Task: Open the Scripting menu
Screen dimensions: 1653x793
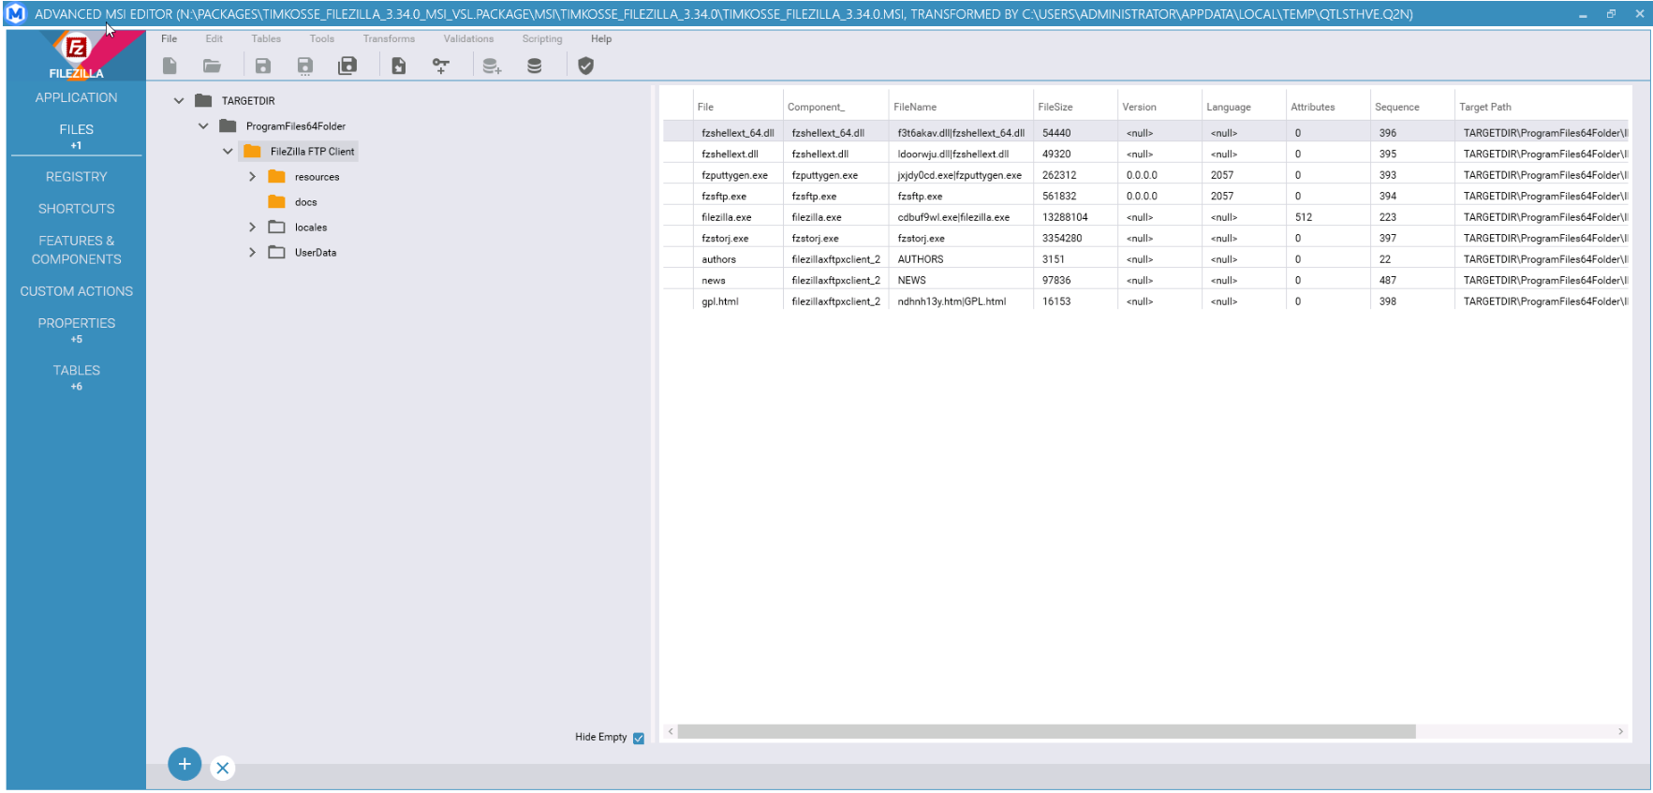Action: [542, 39]
